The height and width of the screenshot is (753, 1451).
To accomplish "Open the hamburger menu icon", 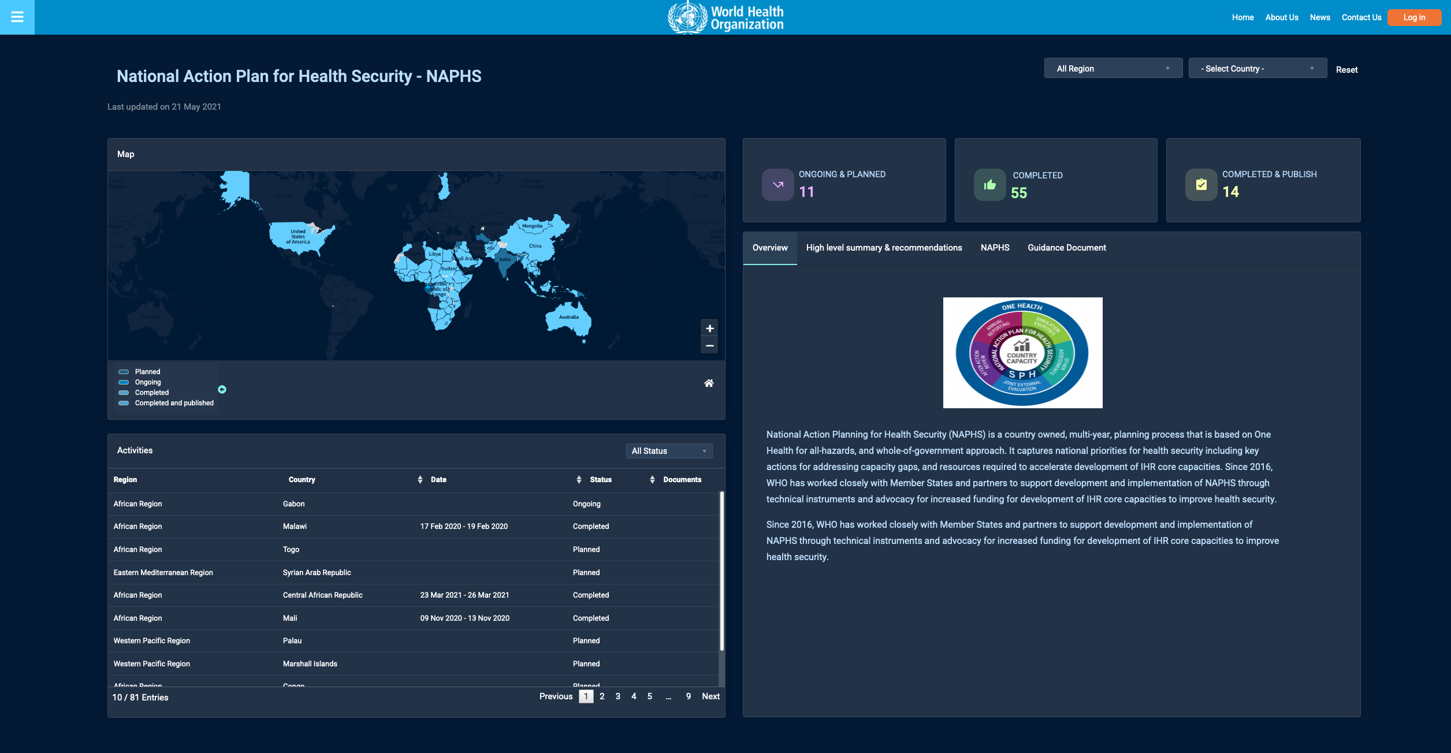I will tap(17, 17).
